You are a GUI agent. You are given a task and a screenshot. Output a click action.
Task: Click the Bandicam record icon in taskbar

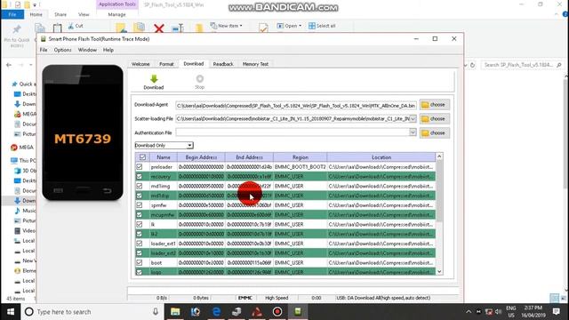coord(277,312)
